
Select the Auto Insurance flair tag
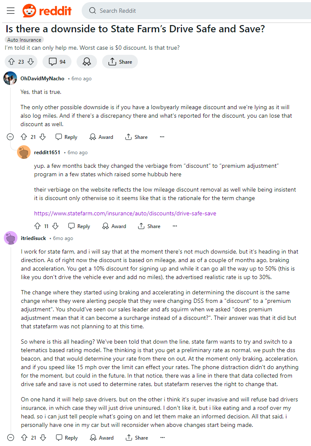point(24,40)
